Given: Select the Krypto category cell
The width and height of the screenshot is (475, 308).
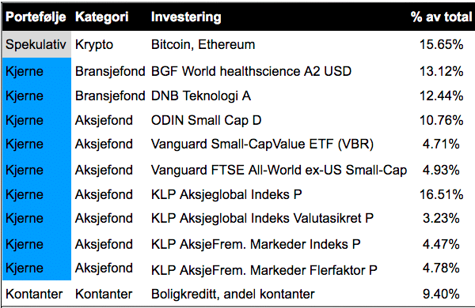Looking at the screenshot, I should coord(94,45).
